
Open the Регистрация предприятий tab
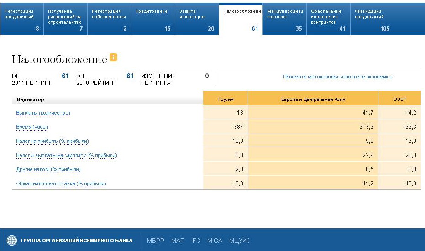[x=21, y=19]
